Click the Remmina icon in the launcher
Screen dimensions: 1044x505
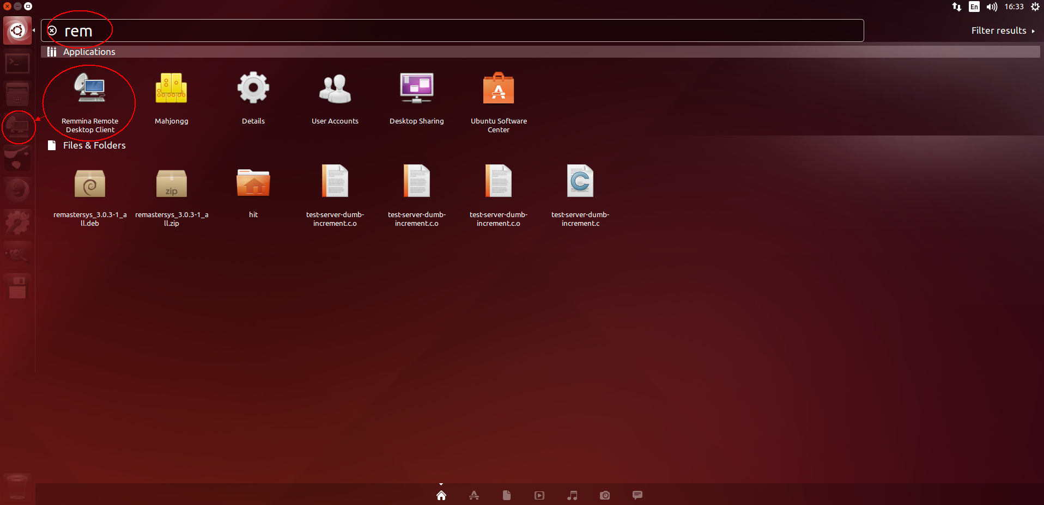[17, 127]
